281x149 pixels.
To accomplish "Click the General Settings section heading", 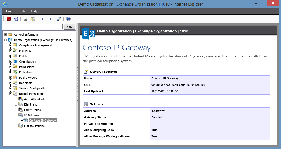I will (103, 72).
